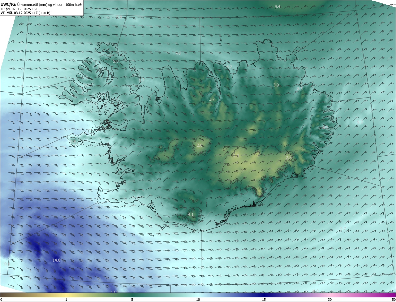Click the 2.3 value on the large ice cap
The image size is (396, 302).
236,156
